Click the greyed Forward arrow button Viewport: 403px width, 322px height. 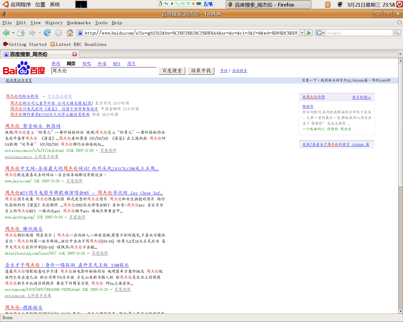pos(32,33)
